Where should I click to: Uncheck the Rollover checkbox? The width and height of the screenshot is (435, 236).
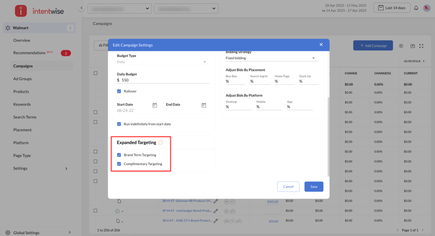[119, 91]
